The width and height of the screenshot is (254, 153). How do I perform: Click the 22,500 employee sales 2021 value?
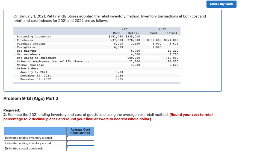point(134,61)
